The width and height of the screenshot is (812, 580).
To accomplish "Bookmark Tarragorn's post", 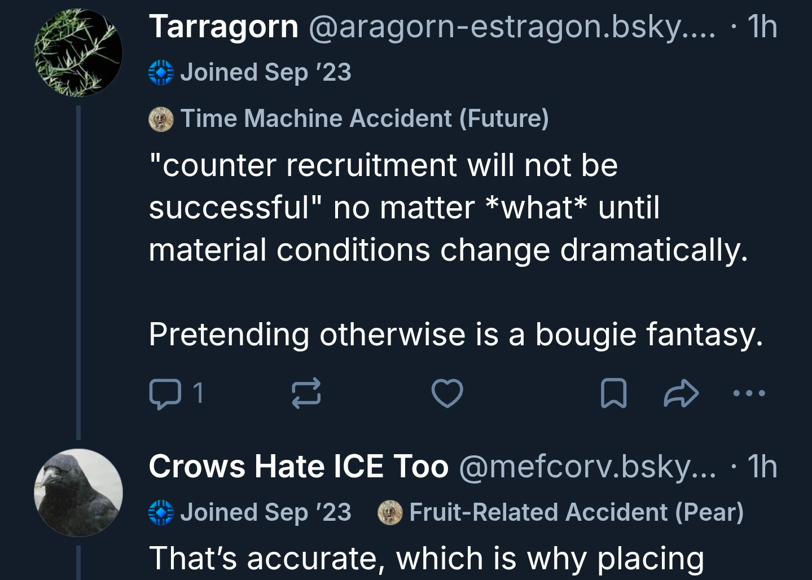I will click(613, 393).
